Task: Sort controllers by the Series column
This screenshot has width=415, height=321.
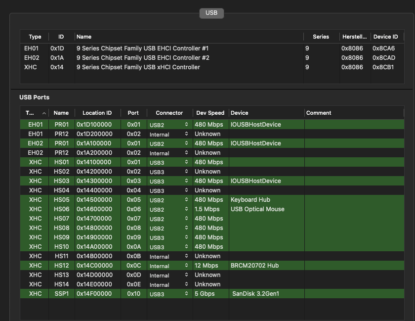Action: coord(321,37)
